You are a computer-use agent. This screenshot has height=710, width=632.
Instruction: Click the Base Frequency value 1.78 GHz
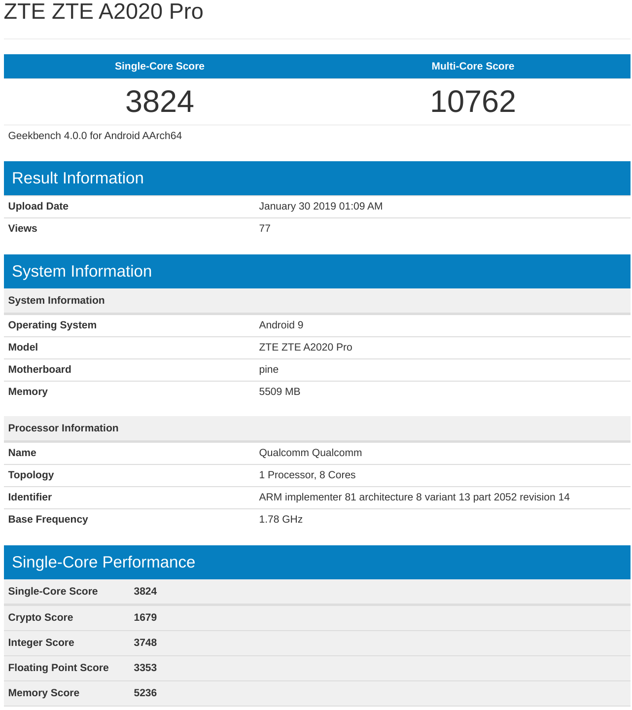click(x=281, y=519)
